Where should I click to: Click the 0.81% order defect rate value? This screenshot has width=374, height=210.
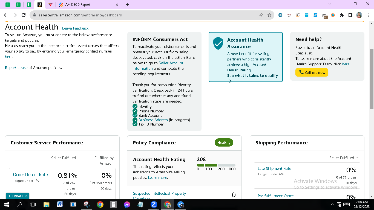click(68, 175)
